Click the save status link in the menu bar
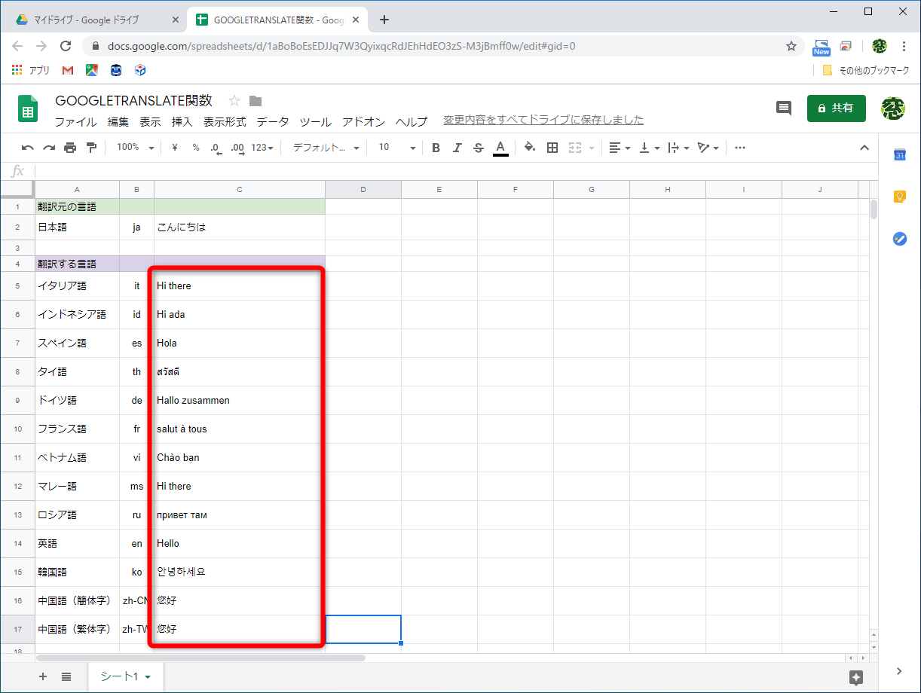Viewport: 921px width, 693px height. pos(543,120)
